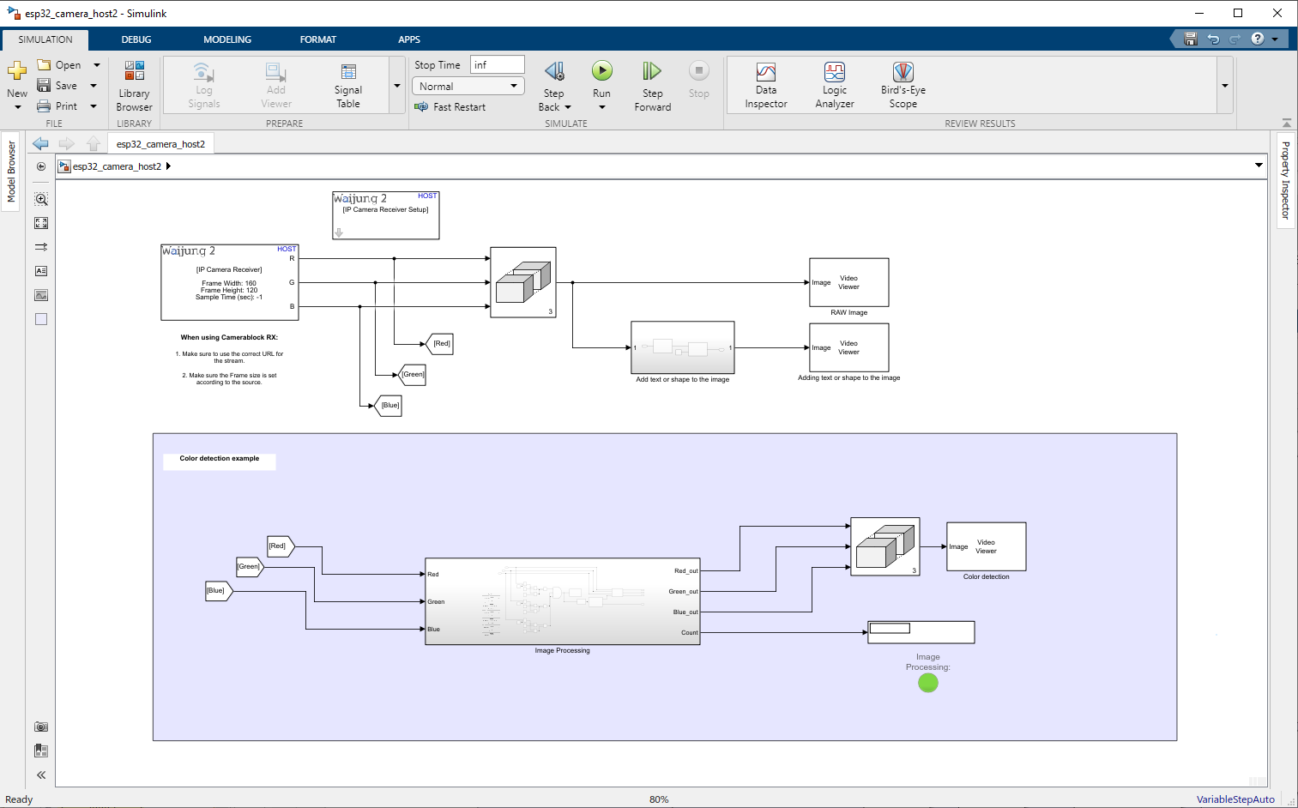The height and width of the screenshot is (808, 1298).
Task: Open the Data Inspector
Action: pyautogui.click(x=766, y=86)
